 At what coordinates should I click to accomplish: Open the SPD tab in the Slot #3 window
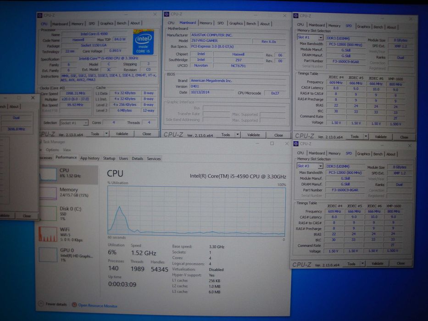point(349,154)
